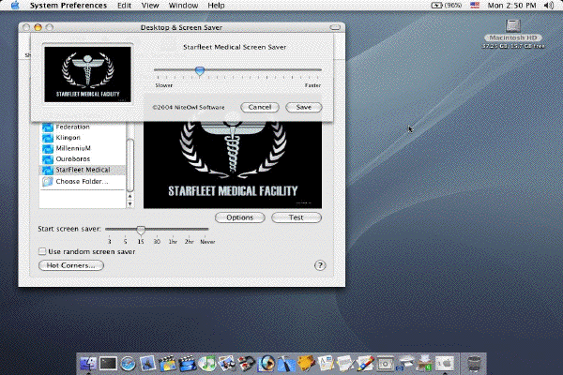Open the Trash in the Dock

tap(474, 364)
